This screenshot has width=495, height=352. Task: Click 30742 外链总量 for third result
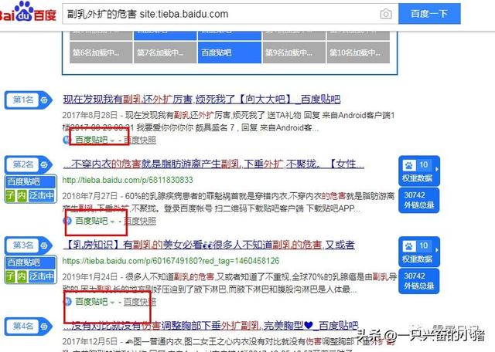[419, 281]
